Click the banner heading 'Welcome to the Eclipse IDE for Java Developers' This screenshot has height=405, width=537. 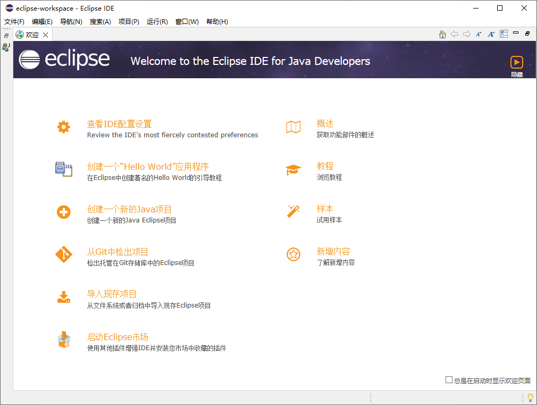point(250,61)
